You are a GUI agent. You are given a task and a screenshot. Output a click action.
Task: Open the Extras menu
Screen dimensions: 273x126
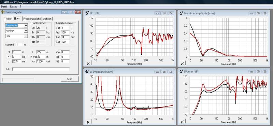click(x=14, y=6)
